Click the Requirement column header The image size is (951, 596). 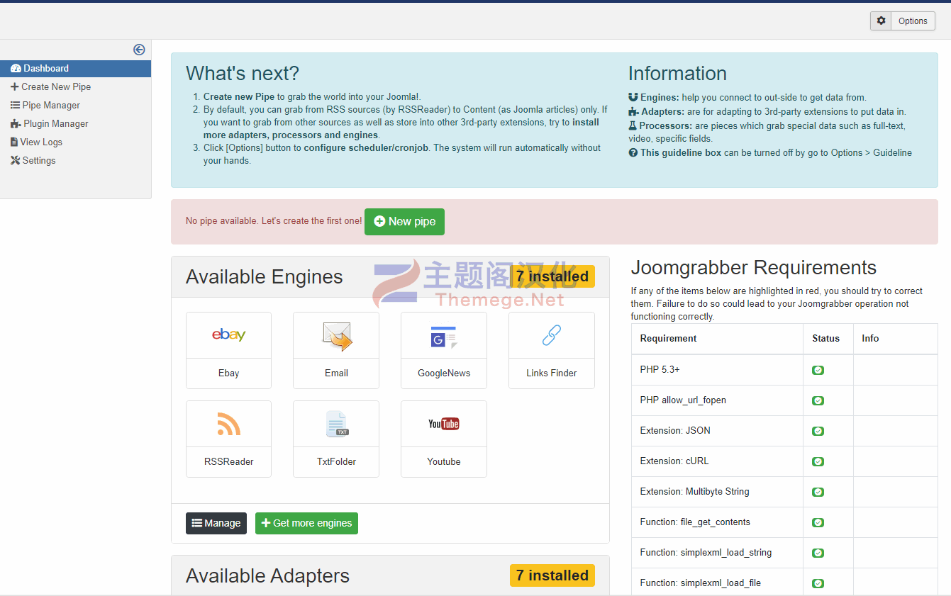(668, 338)
